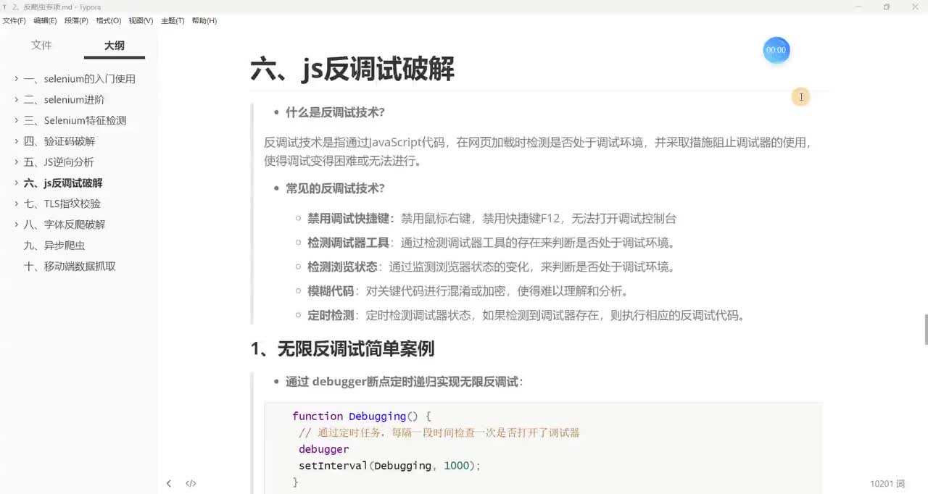Go to 七、TLS指纹校验 heading
928x494 pixels.
(x=62, y=204)
